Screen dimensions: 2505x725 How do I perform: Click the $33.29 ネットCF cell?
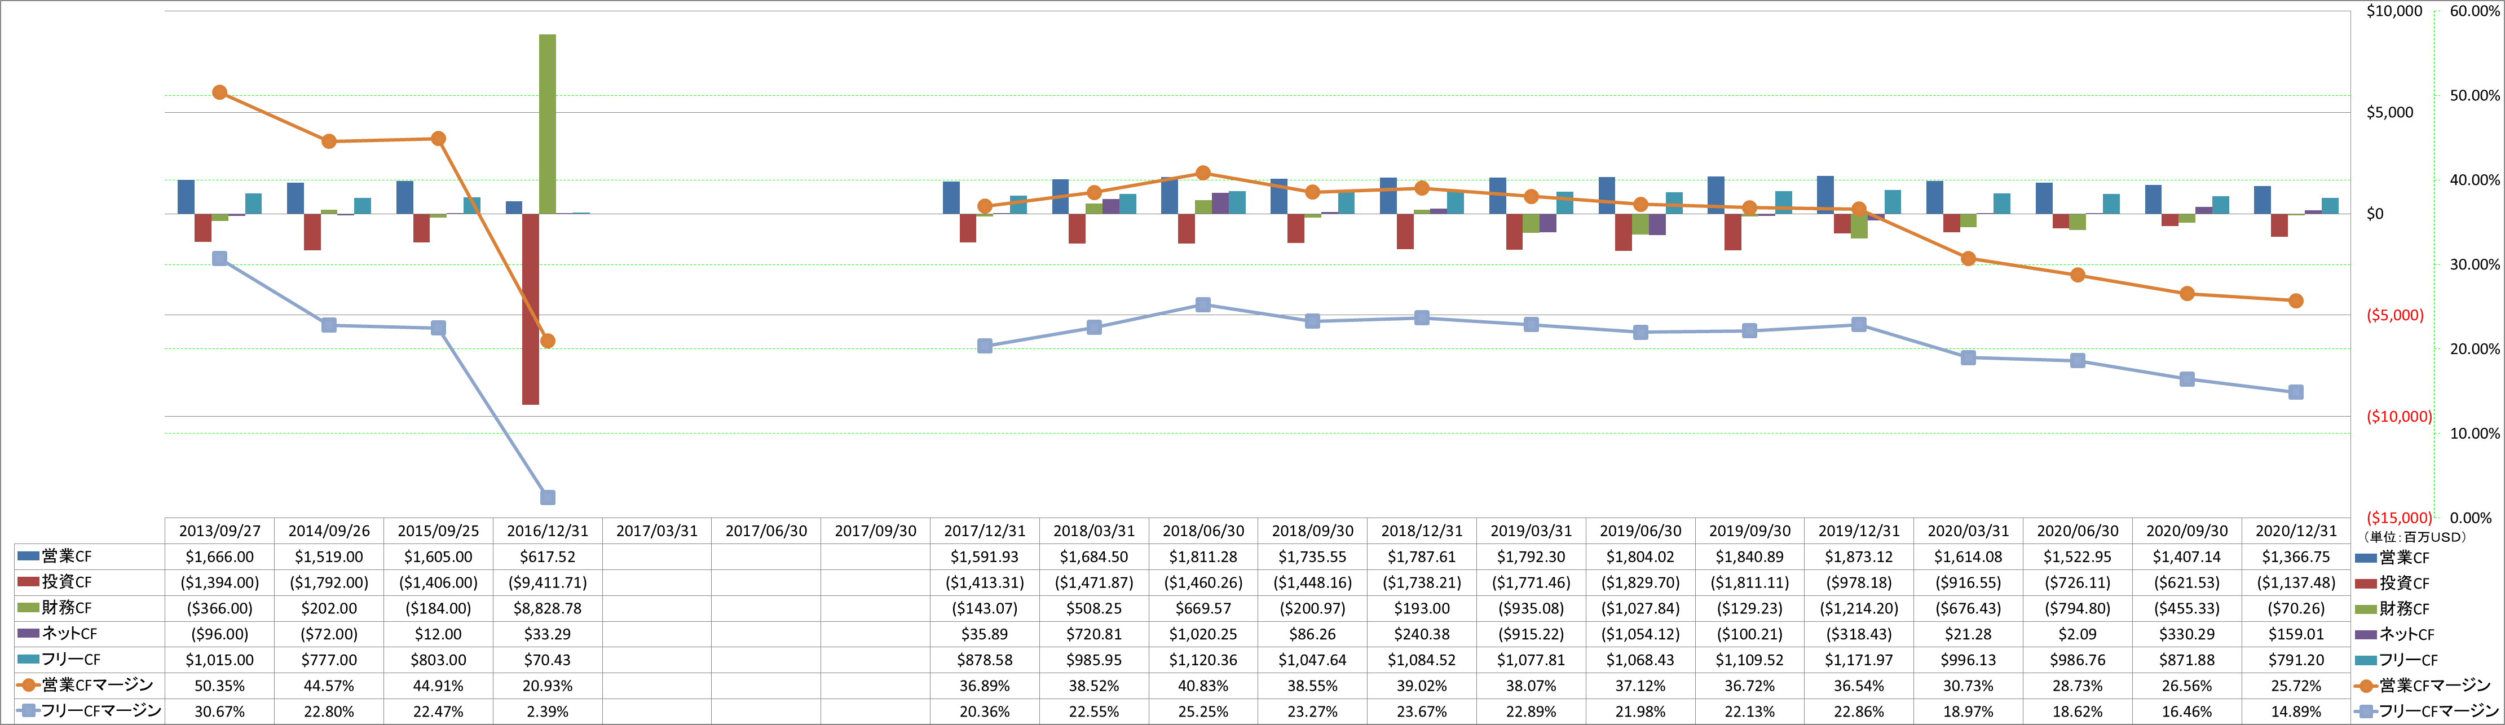[x=548, y=634]
